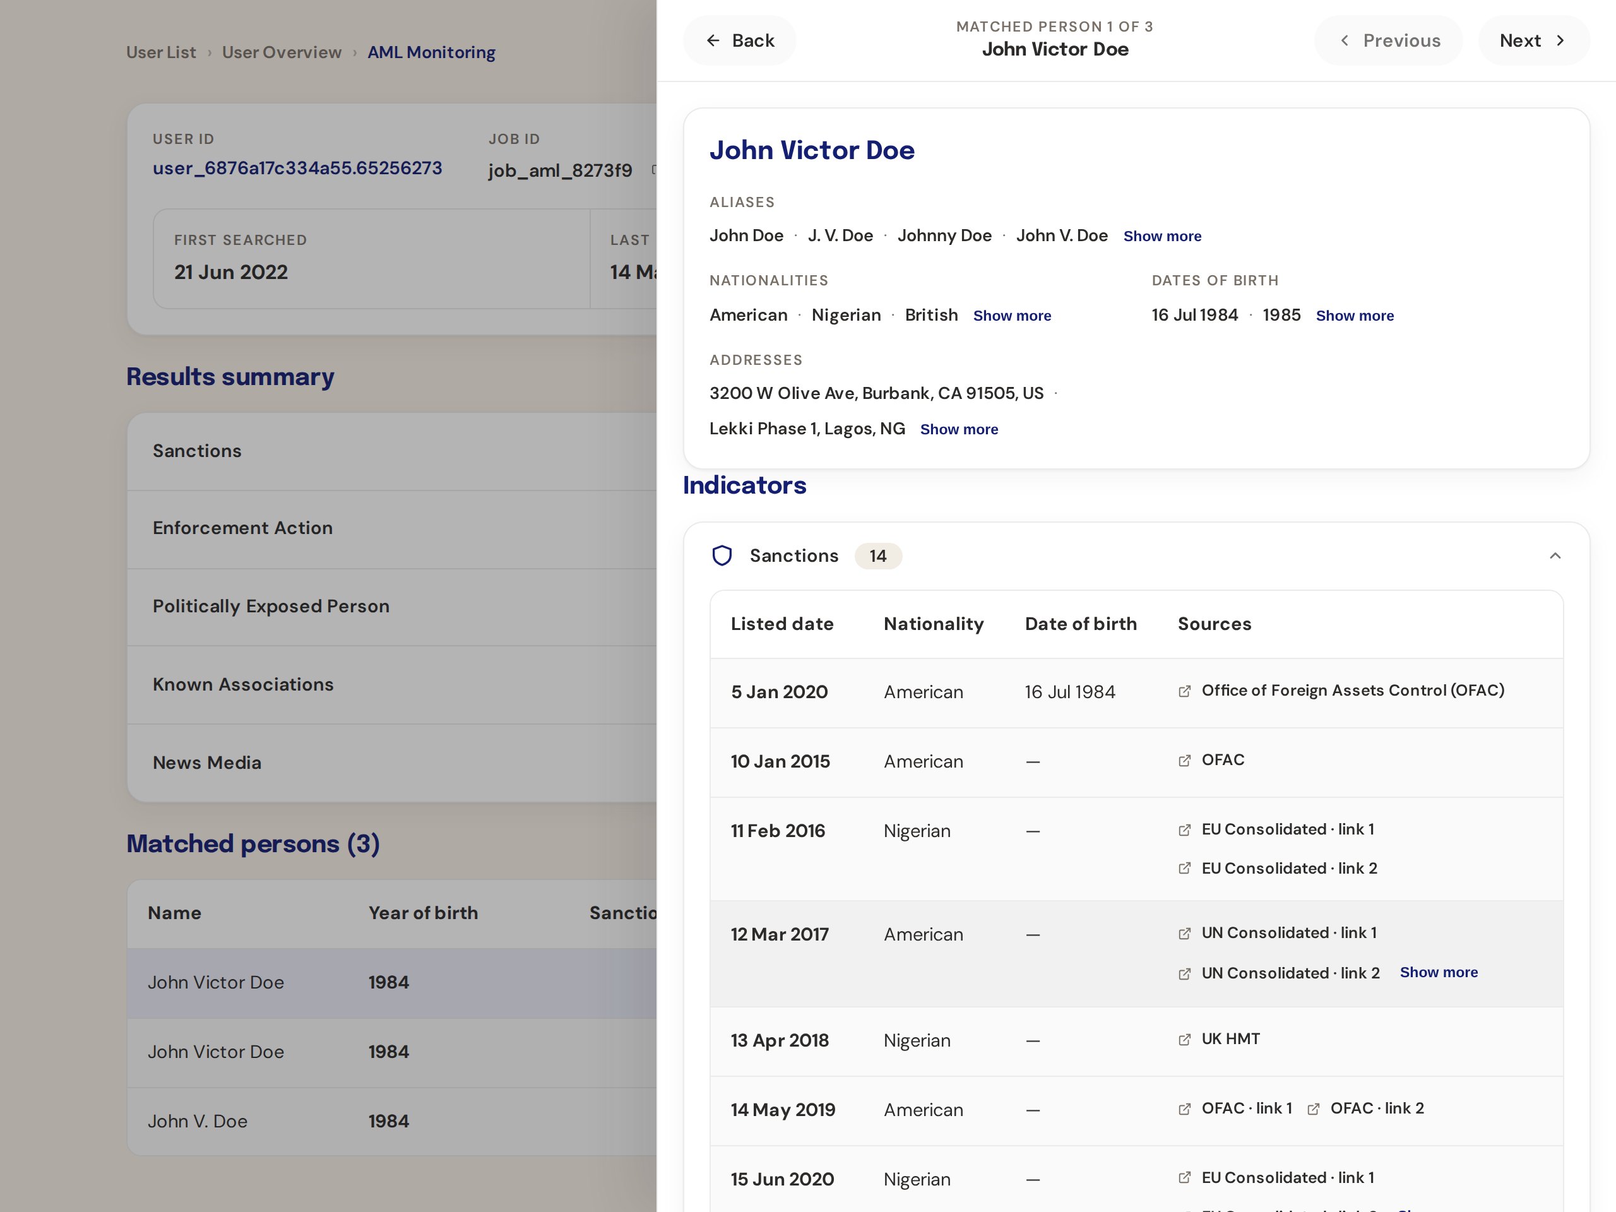The height and width of the screenshot is (1212, 1616).
Task: Select first John Victor Doe matched row
Action: [391, 983]
